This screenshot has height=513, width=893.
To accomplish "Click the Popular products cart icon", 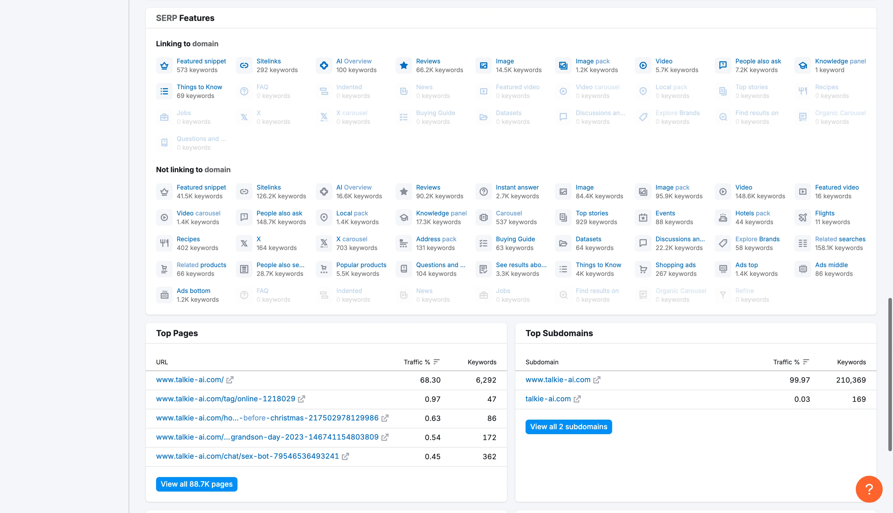I will tap(324, 269).
